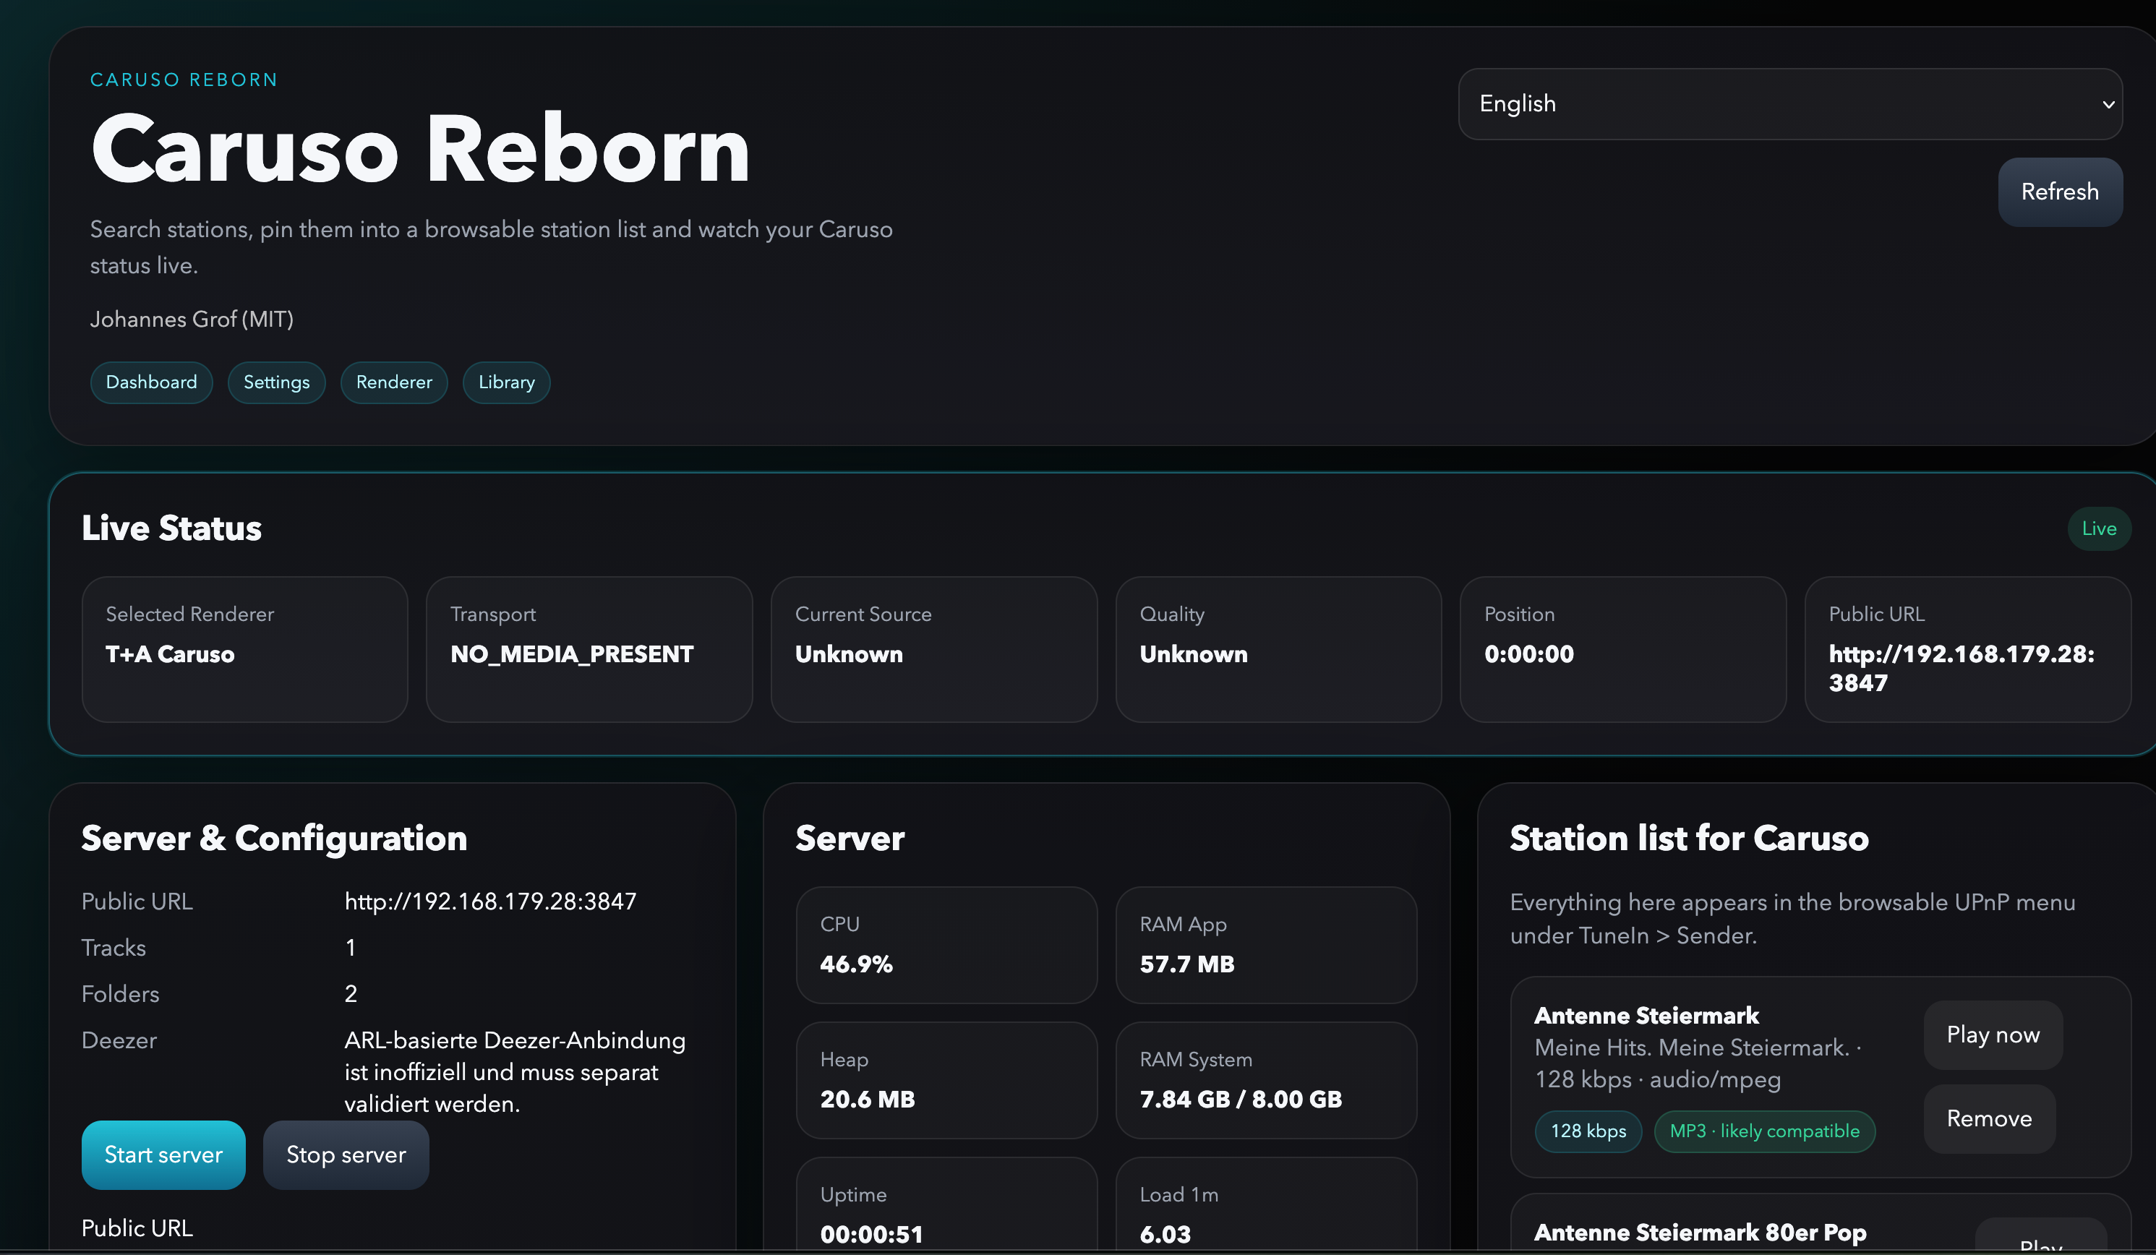The width and height of the screenshot is (2156, 1255).
Task: Click the Stop server button
Action: [346, 1155]
